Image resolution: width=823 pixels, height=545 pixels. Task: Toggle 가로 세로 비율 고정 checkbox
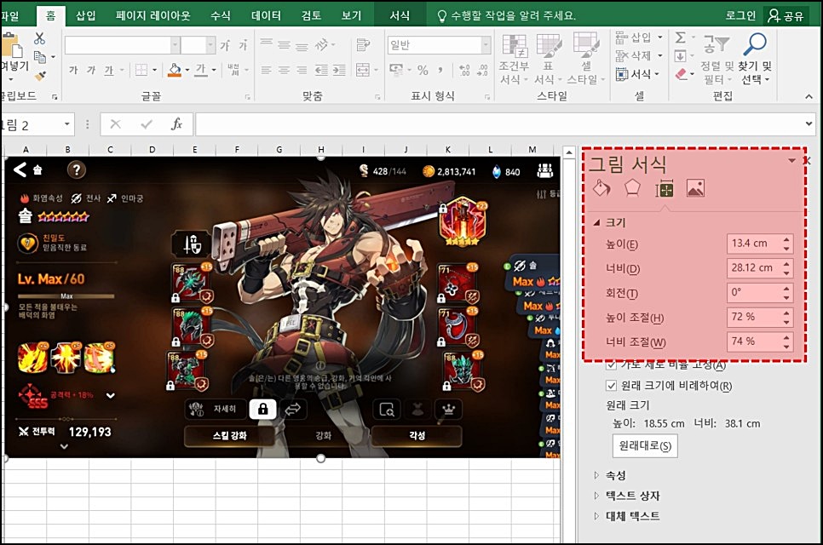(x=611, y=364)
